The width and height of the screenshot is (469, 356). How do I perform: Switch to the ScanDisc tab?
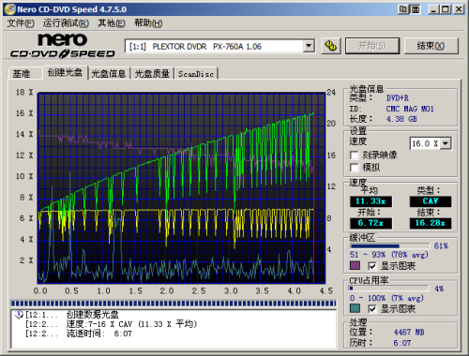196,74
